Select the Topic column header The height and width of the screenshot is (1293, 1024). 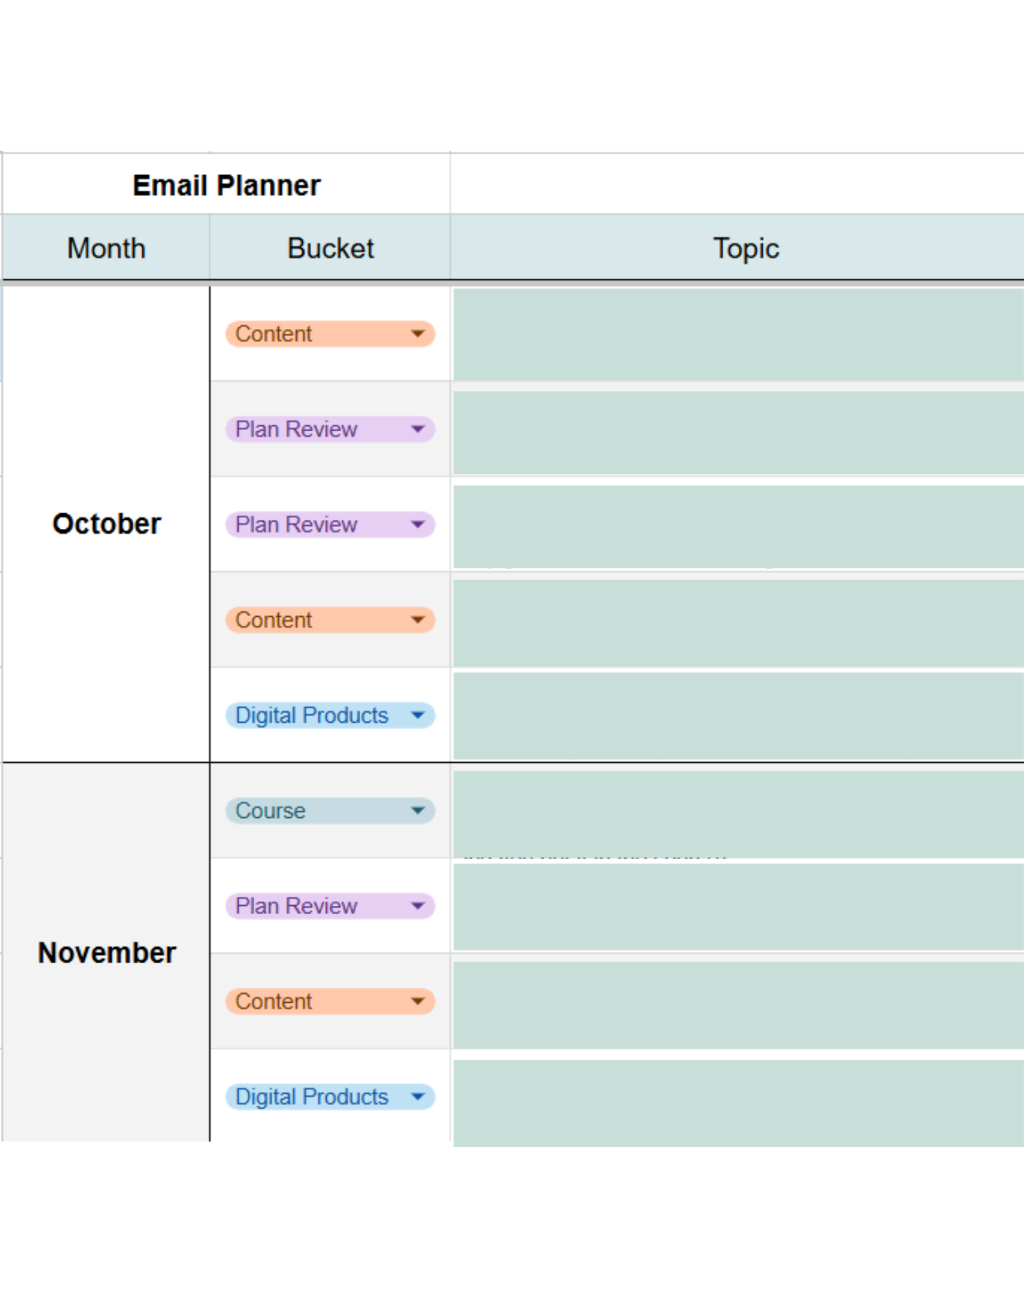pos(745,248)
